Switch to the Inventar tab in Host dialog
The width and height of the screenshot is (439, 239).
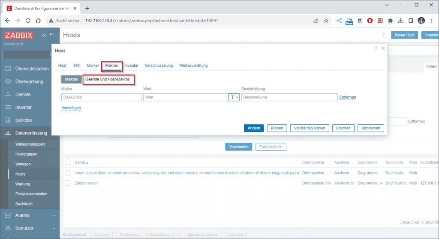[x=131, y=66]
